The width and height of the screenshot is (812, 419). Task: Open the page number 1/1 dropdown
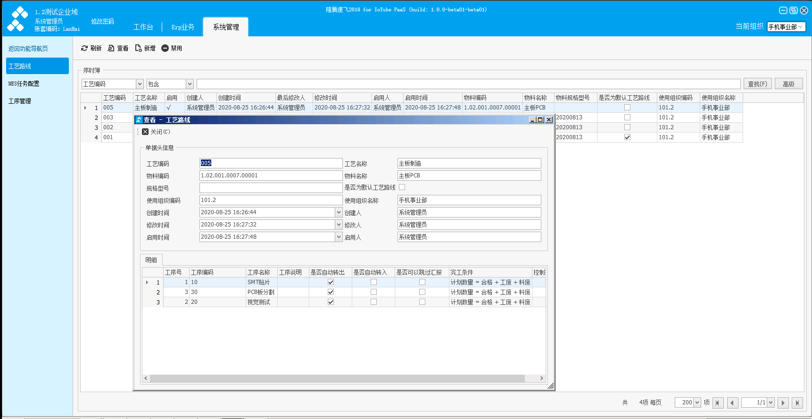coord(771,402)
